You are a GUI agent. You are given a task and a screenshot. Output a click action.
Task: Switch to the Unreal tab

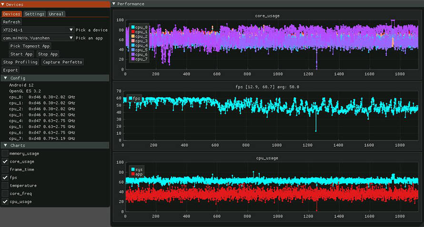coord(56,14)
